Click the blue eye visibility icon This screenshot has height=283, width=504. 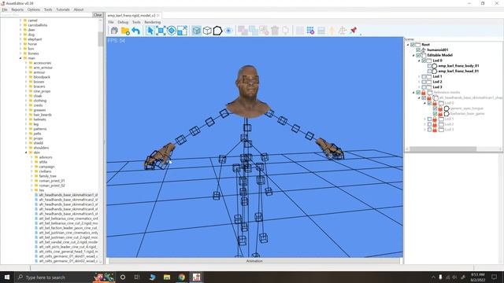pyautogui.click(x=228, y=31)
